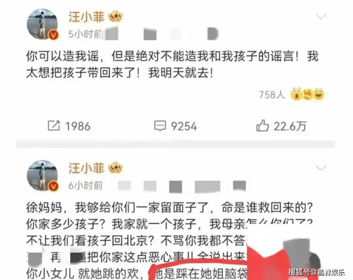Viewport: 353px width, 280px height.
Task: Expand the first post's chevron menu
Action: pyautogui.click(x=321, y=16)
